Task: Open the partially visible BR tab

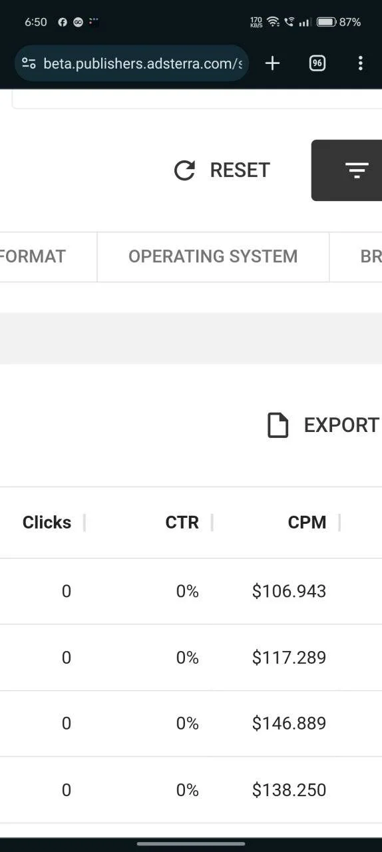Action: pyautogui.click(x=370, y=257)
